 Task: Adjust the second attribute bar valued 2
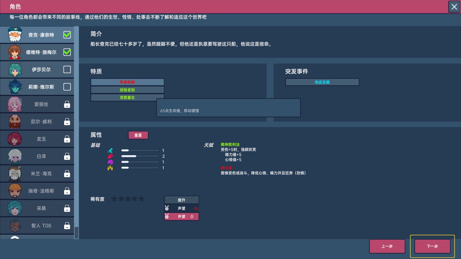(140, 156)
